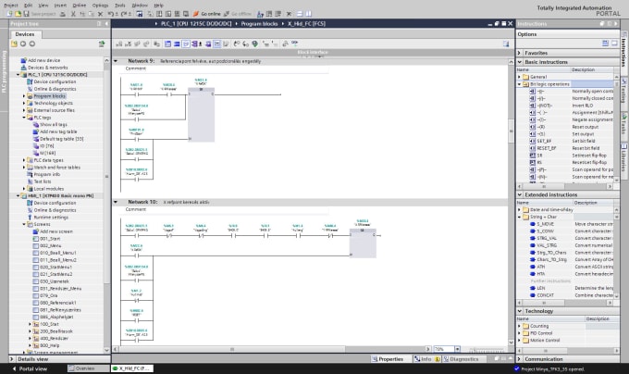Viewport: 629px width, 374px height.
Task: Collapse the Basic instructions section
Action: pyautogui.click(x=520, y=62)
